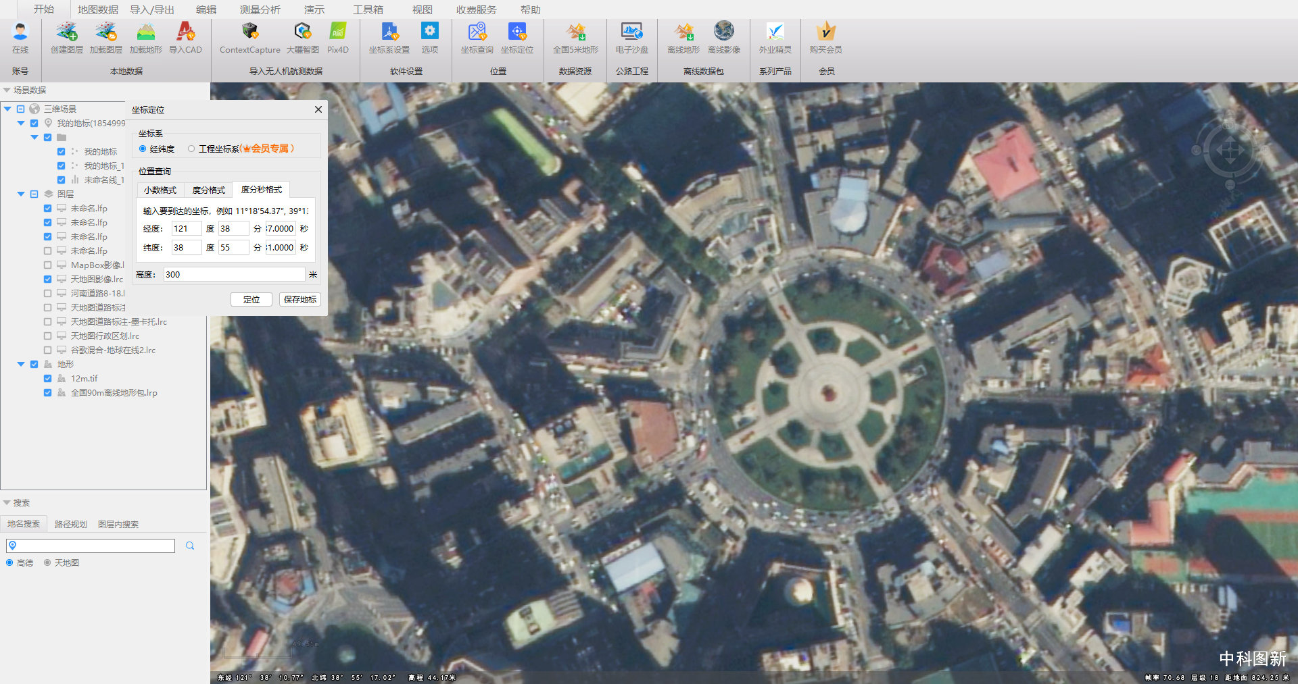1298x684 pixels.
Task: Click the search magnifier icon
Action: 190,546
